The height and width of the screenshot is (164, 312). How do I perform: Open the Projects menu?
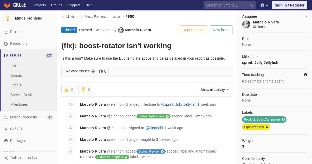coord(40,5)
